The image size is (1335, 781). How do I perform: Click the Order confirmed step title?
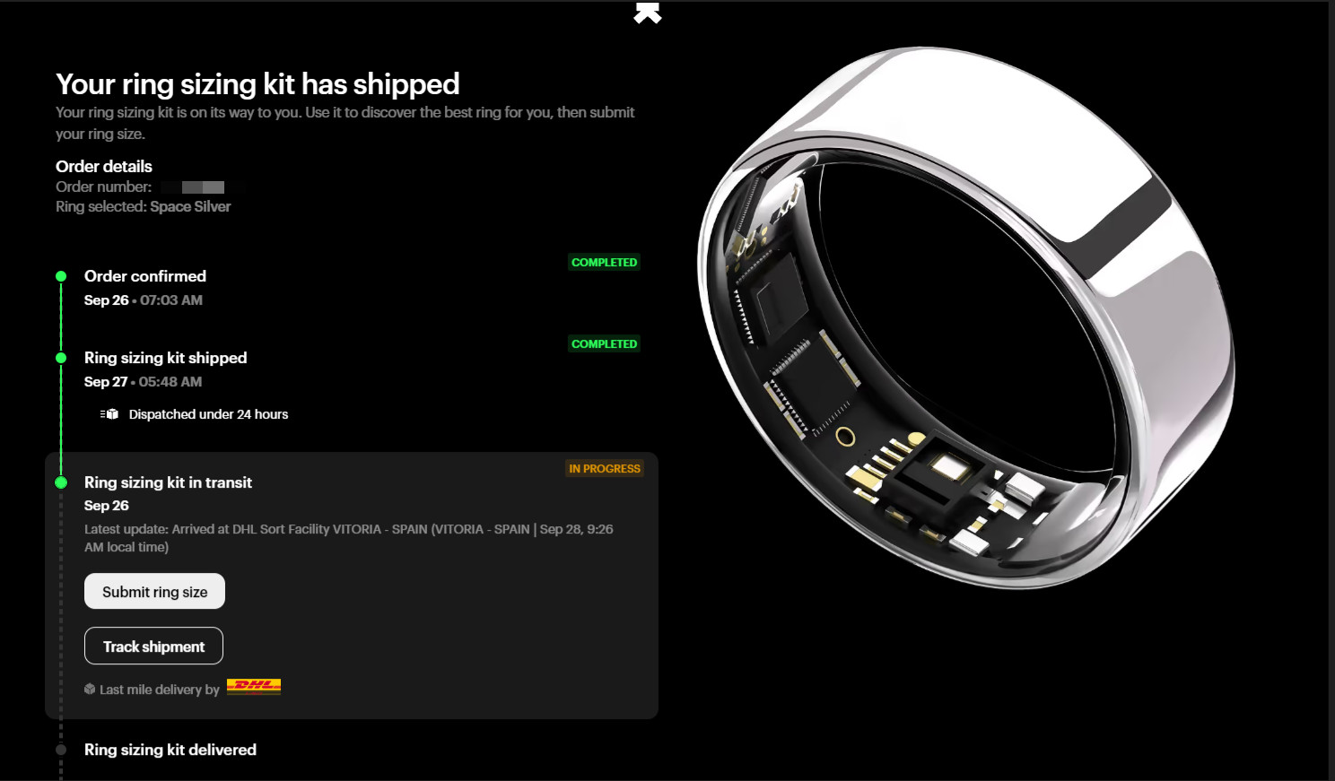(145, 276)
